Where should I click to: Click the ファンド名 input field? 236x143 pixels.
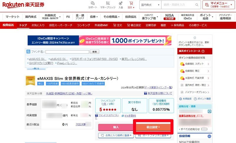67,52
